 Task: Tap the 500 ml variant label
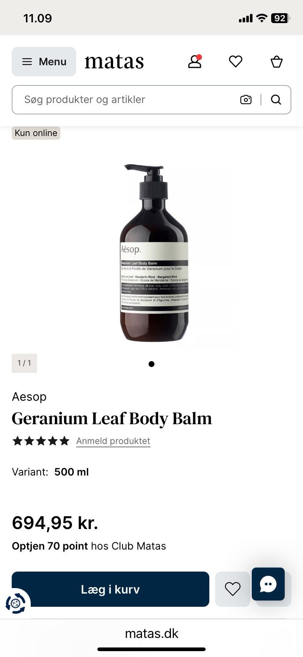[x=71, y=472]
